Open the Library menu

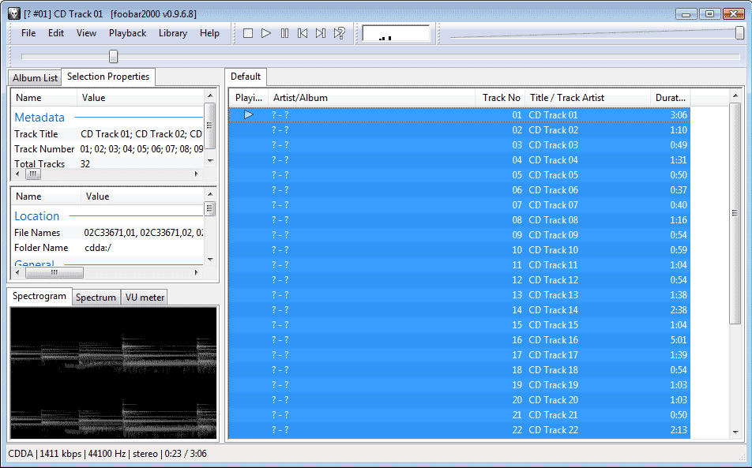pyautogui.click(x=173, y=33)
